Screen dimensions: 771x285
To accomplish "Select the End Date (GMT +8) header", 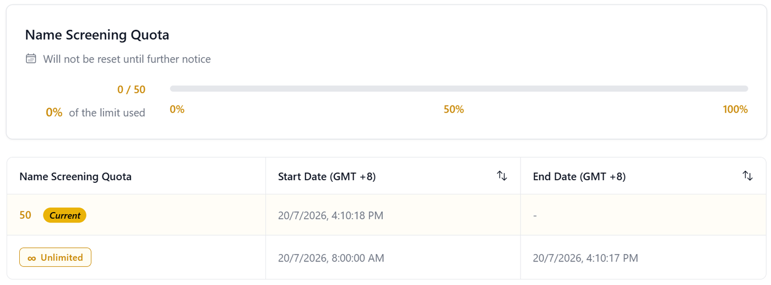I will point(579,176).
